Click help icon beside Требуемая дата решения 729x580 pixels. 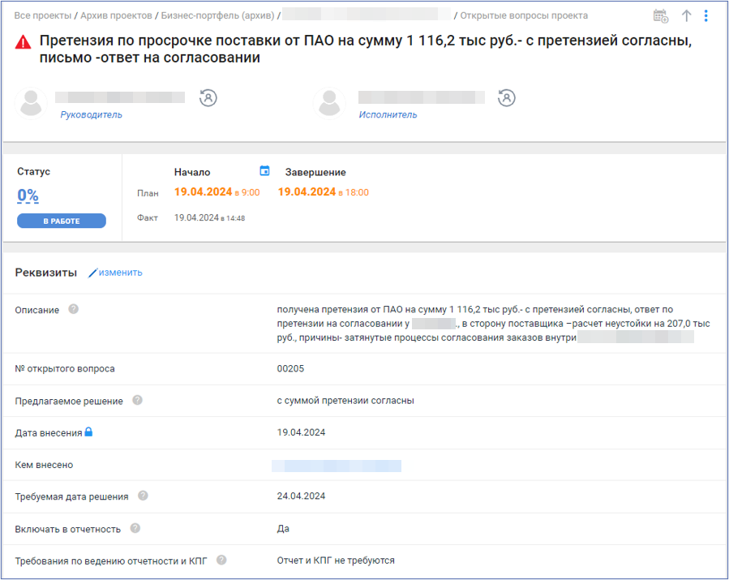pos(144,496)
